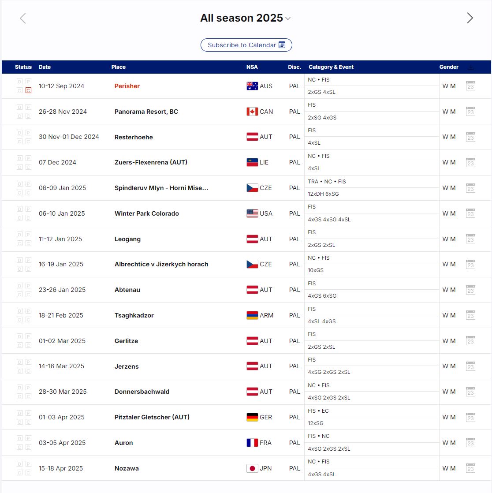Click the Gender column header
Viewport: 492px width, 493px height.
click(x=449, y=67)
